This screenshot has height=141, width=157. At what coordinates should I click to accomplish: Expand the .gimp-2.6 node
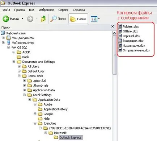click(24, 80)
